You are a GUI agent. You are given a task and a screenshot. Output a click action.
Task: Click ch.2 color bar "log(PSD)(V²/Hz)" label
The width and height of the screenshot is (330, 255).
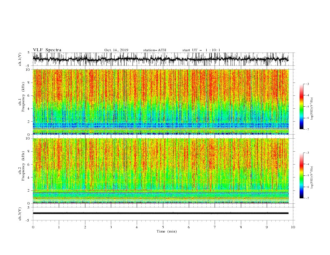(312, 177)
